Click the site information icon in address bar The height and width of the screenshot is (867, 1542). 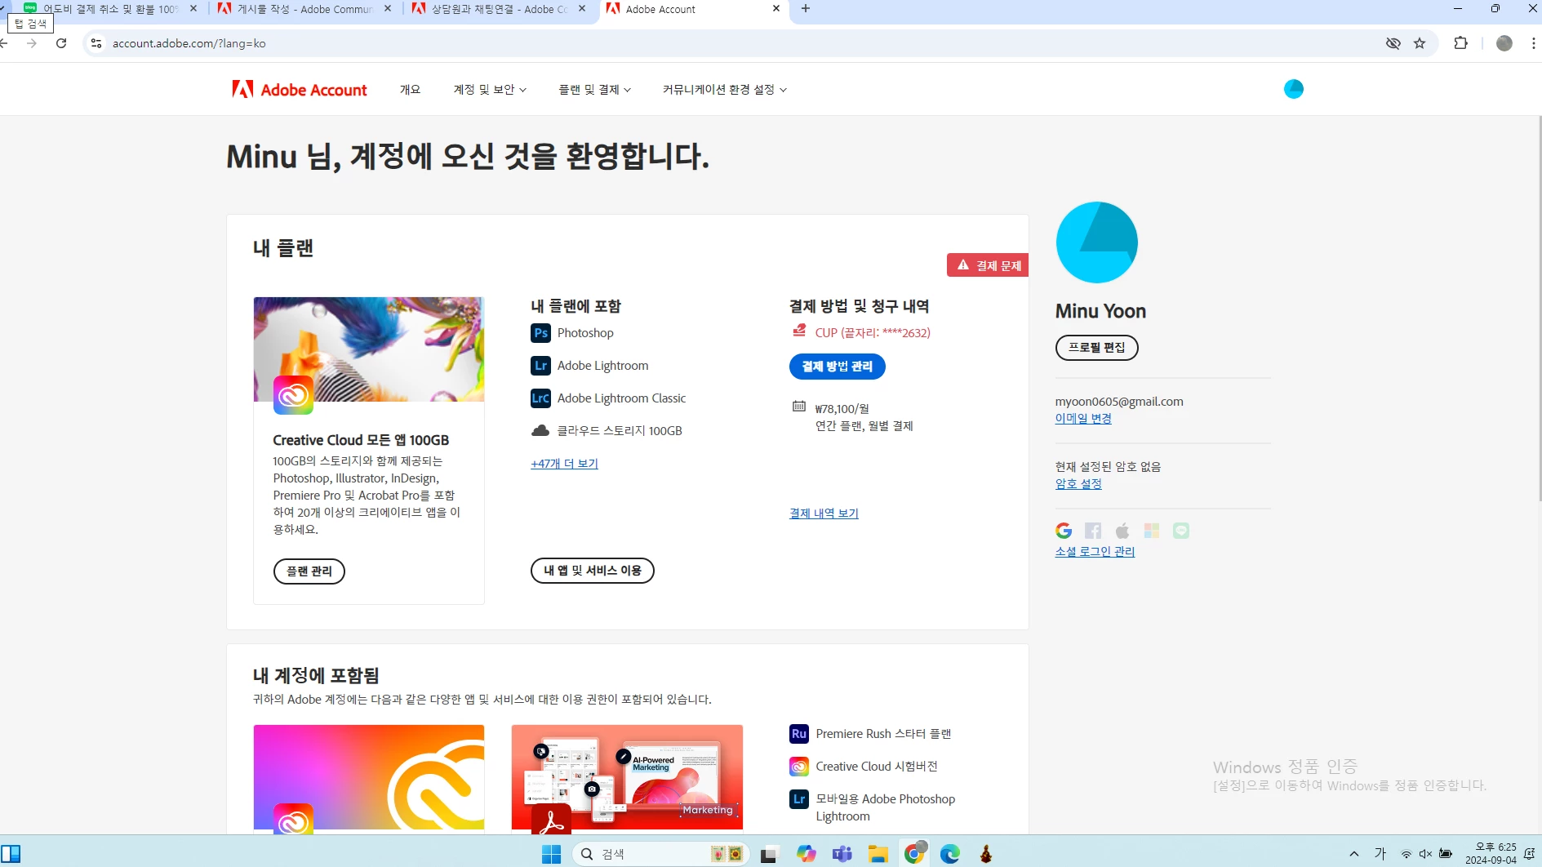(x=96, y=43)
